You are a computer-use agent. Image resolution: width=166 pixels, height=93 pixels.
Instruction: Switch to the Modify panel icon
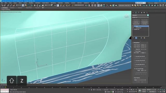[x=136, y=13]
